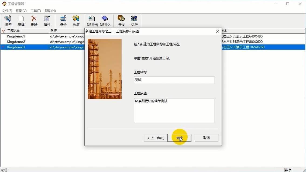Click the DB导出 (DB export) toolbar icon
This screenshot has height=172, width=306.
[92, 21]
